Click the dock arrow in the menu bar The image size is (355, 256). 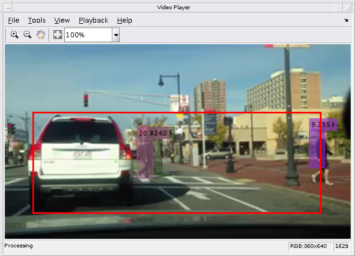pos(346,20)
